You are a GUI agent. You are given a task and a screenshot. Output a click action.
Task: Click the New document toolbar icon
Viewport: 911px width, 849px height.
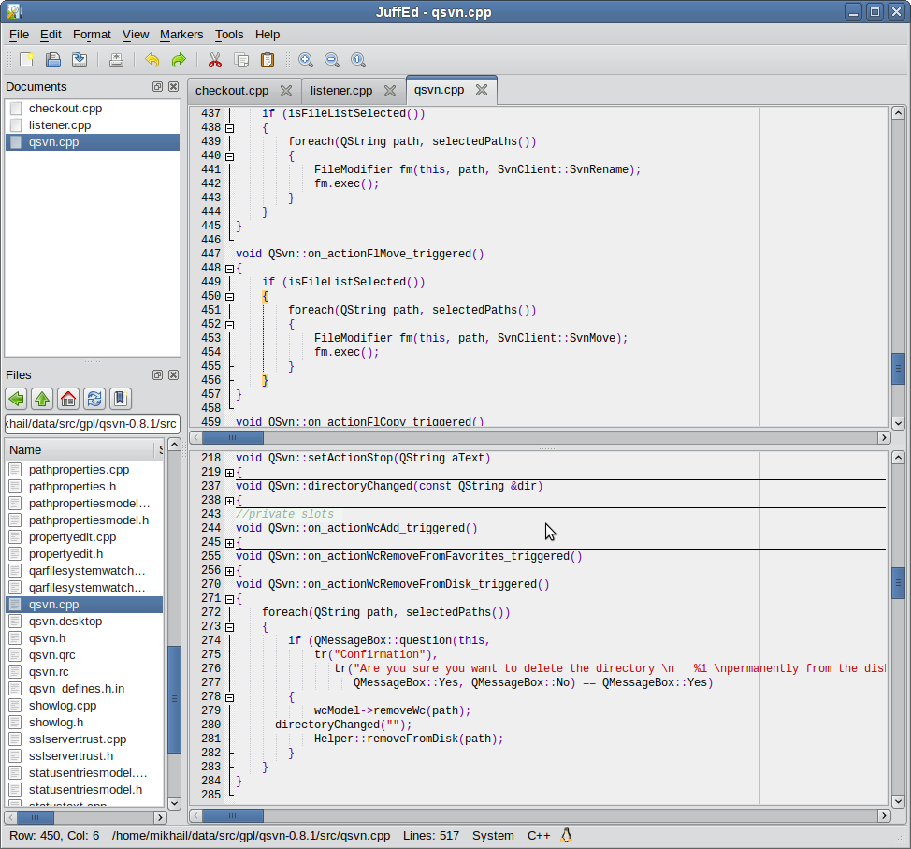(27, 60)
